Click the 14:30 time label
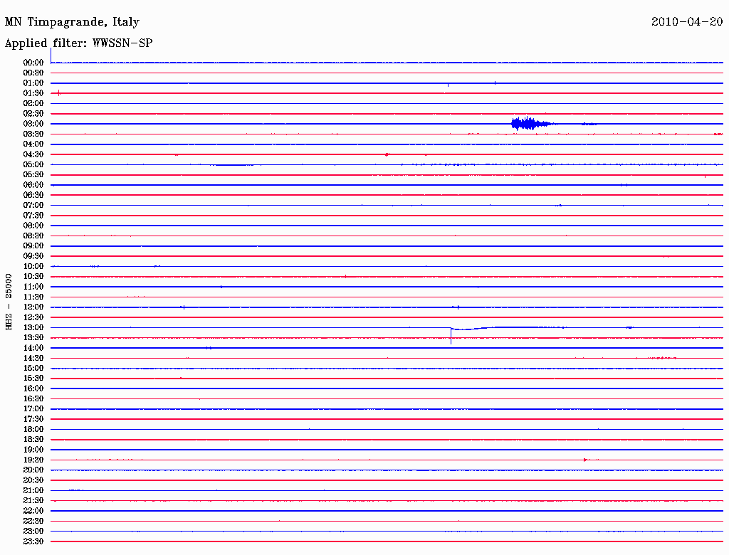Viewport: 729px width, 555px height. (x=33, y=358)
